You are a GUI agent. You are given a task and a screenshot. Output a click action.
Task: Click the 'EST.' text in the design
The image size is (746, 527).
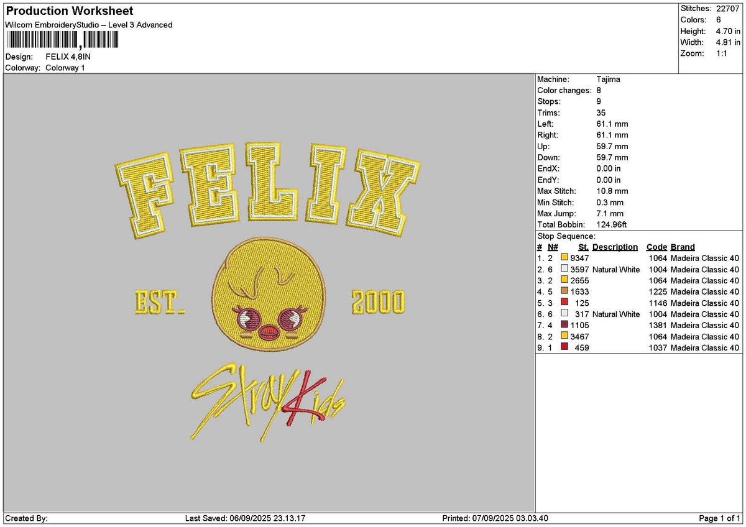[160, 302]
